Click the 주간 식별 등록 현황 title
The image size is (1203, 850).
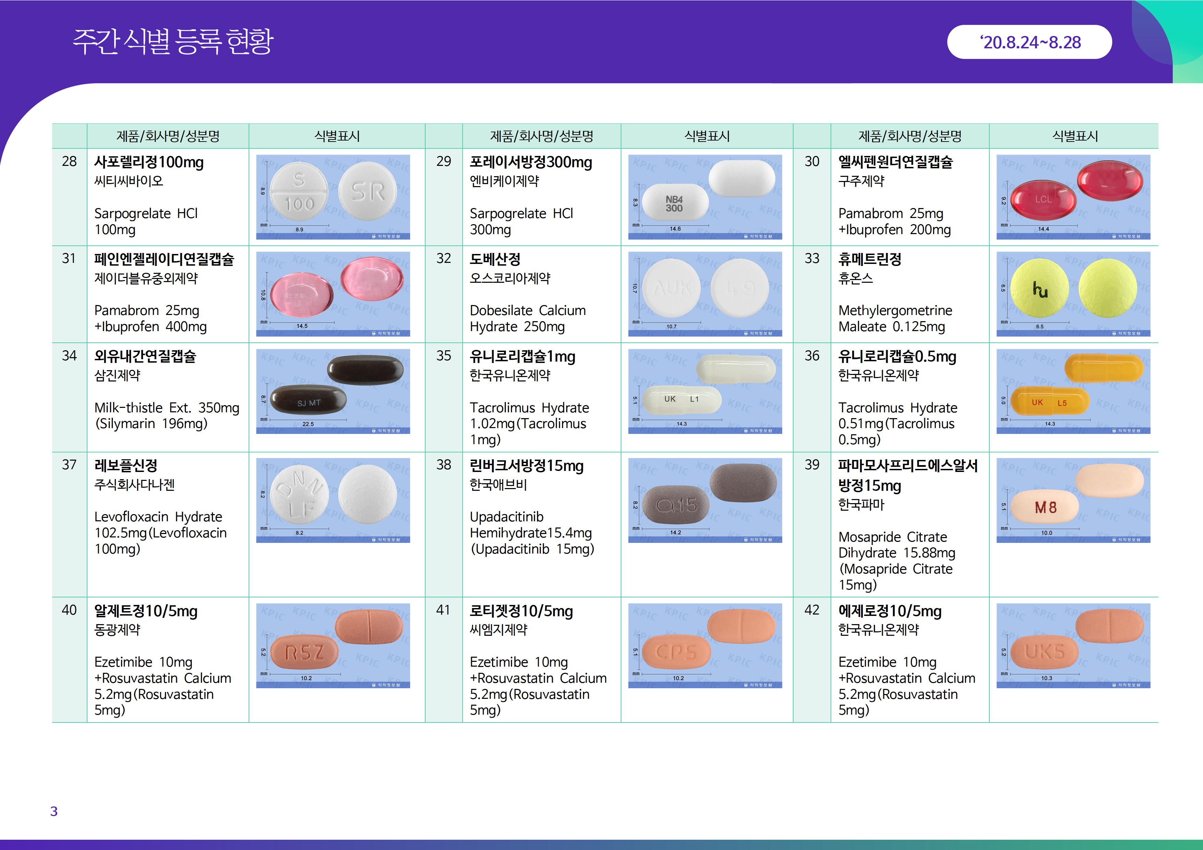(173, 42)
